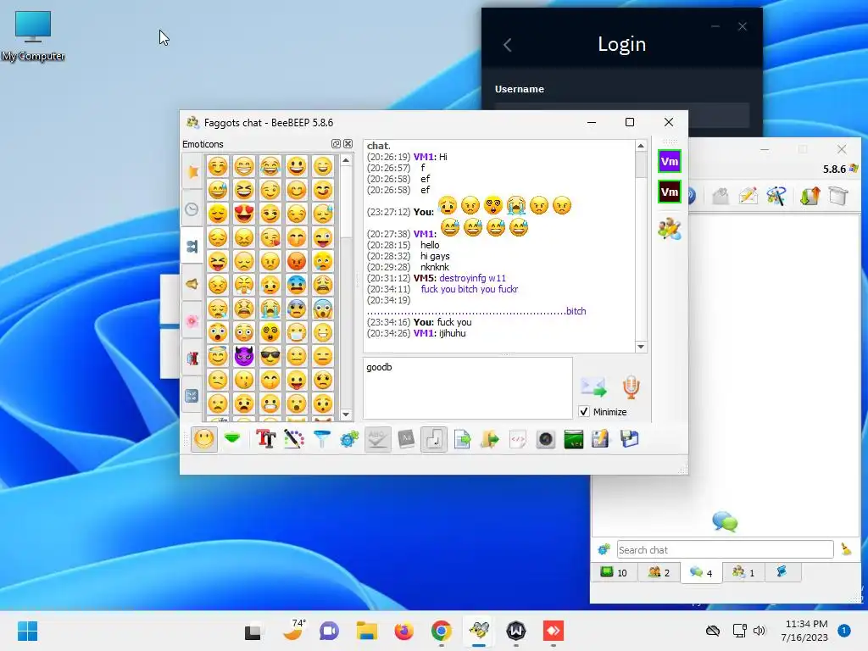Click chat history scroll down arrow
This screenshot has height=651, width=868.
click(x=641, y=347)
